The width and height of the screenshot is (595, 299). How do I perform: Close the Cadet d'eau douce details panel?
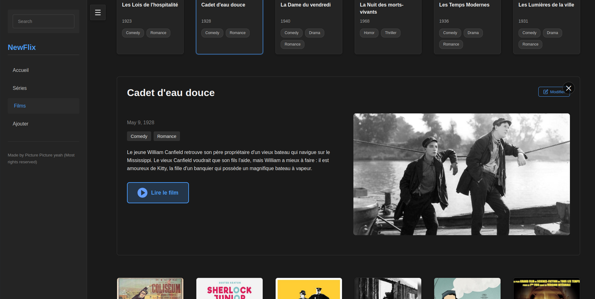pos(568,88)
